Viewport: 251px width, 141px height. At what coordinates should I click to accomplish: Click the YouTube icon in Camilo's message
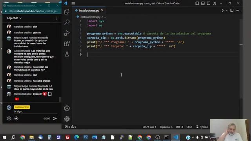click(17, 99)
